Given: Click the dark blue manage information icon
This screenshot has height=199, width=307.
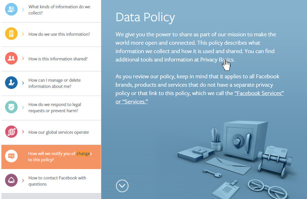Looking at the screenshot, I should tap(11, 83).
